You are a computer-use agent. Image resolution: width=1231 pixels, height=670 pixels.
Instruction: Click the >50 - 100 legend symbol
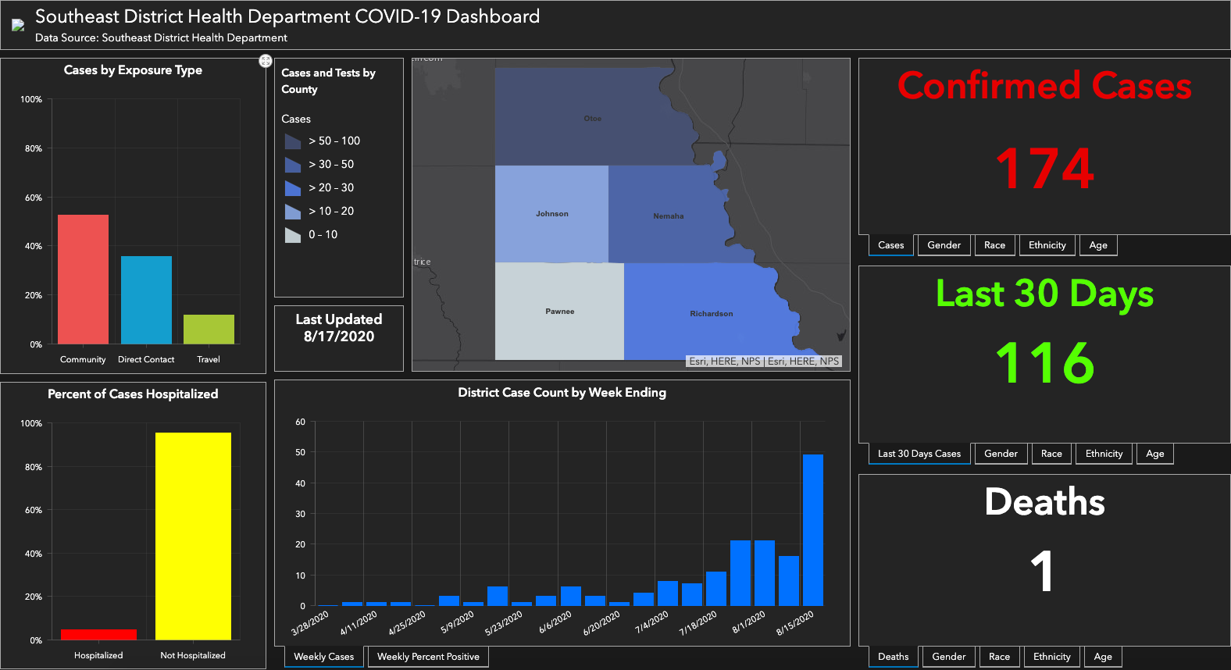(293, 141)
